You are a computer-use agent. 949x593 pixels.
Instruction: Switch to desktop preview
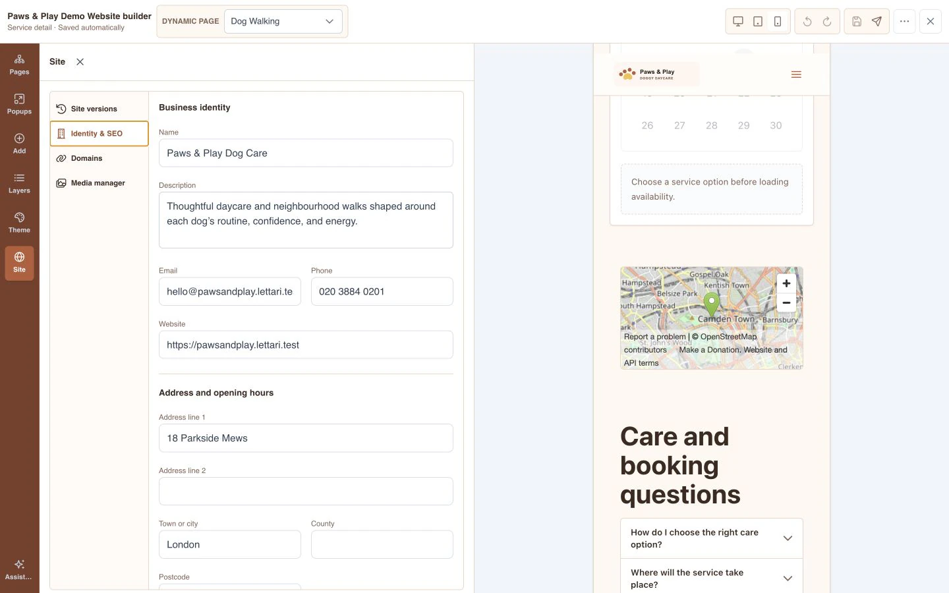(x=738, y=21)
